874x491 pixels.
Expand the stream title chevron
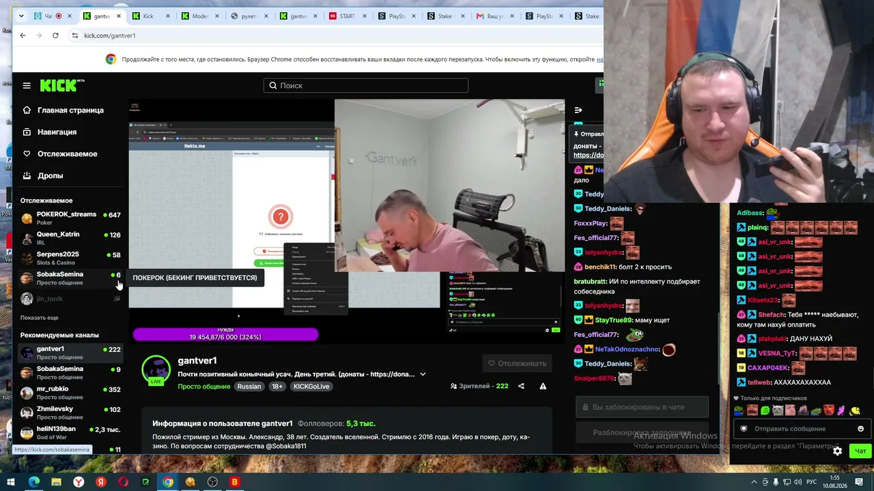[x=423, y=374]
